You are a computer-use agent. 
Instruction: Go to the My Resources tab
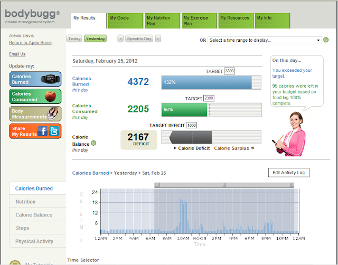pos(236,21)
